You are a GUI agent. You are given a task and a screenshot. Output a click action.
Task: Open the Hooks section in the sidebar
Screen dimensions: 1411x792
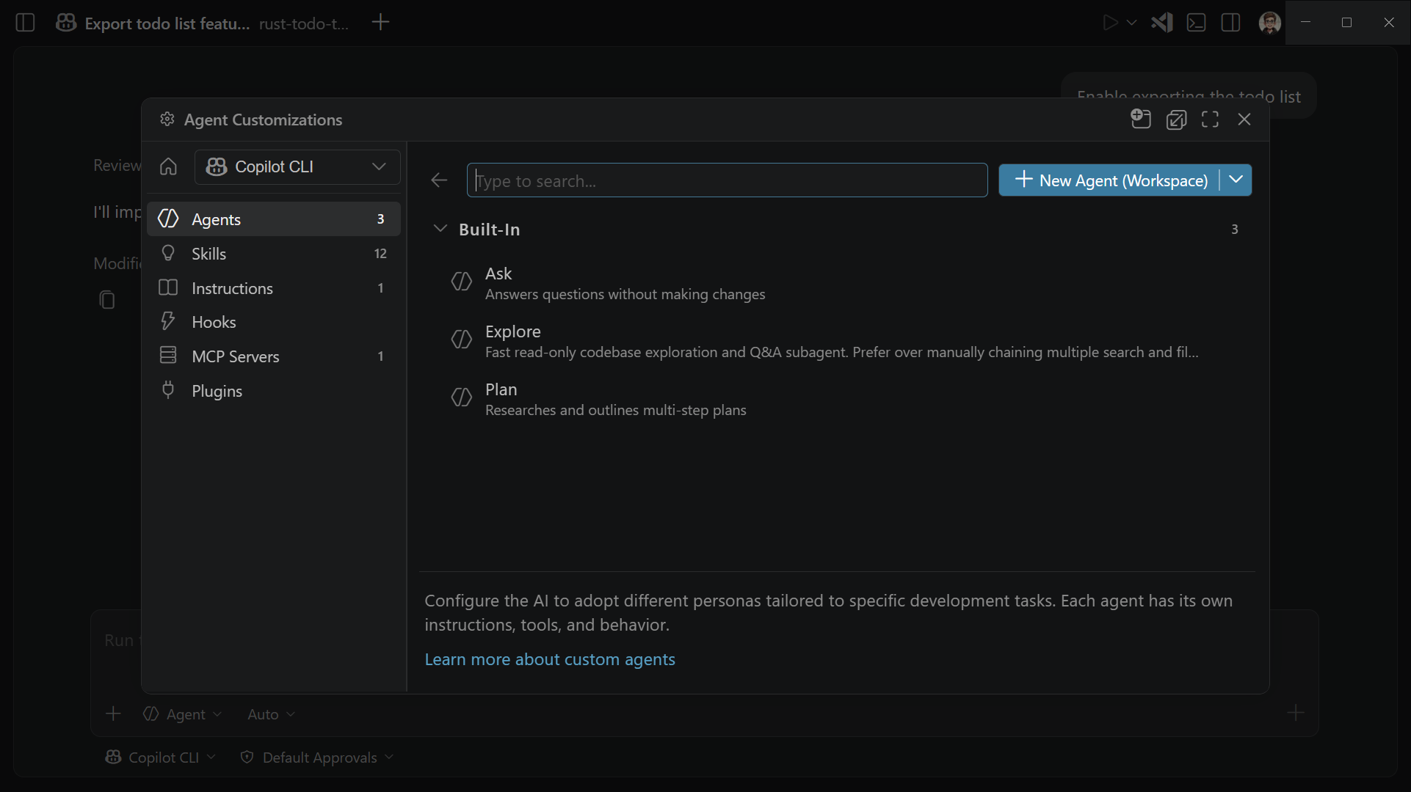pyautogui.click(x=214, y=321)
